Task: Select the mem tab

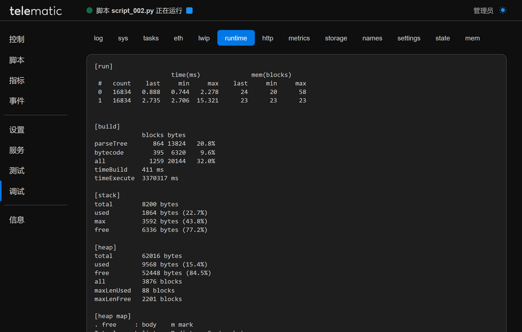Action: tap(472, 38)
